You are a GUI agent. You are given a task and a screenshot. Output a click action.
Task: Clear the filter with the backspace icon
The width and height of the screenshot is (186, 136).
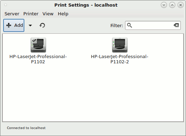click(x=176, y=25)
